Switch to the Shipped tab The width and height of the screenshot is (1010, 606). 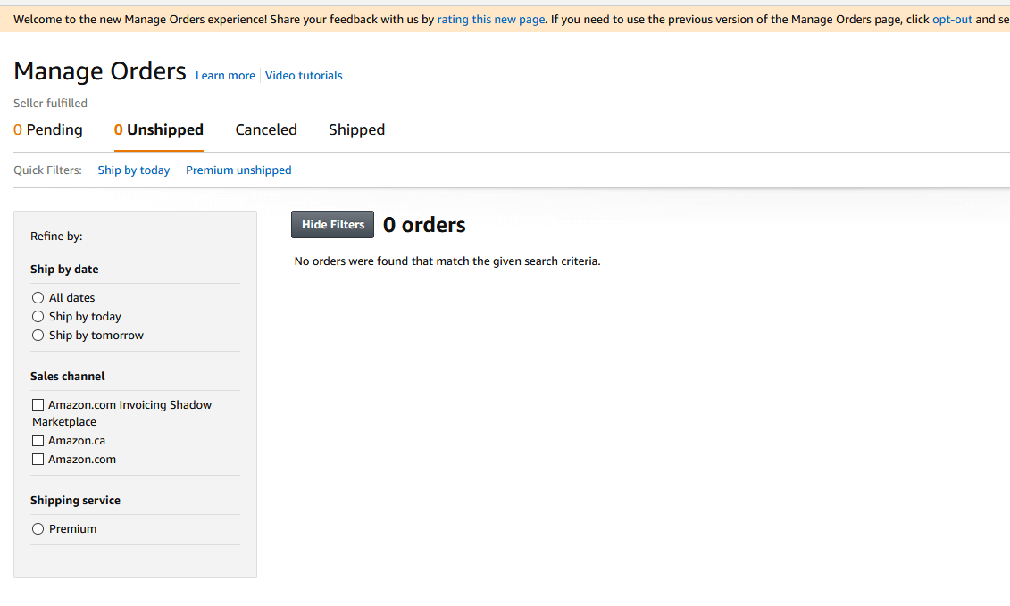[356, 129]
